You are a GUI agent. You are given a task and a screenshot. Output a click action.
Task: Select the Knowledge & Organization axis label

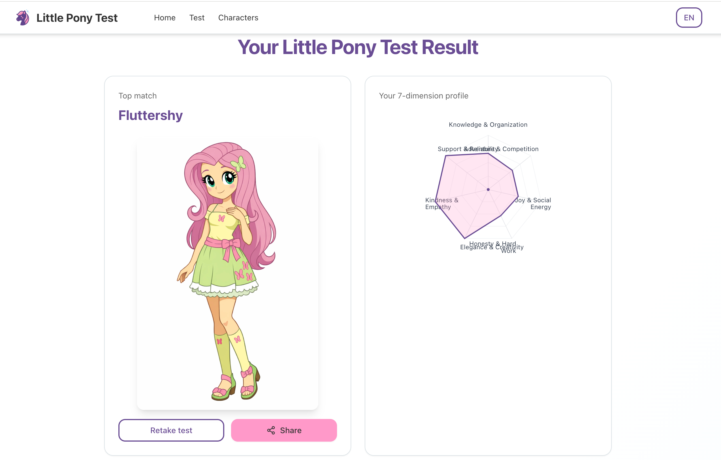tap(488, 125)
